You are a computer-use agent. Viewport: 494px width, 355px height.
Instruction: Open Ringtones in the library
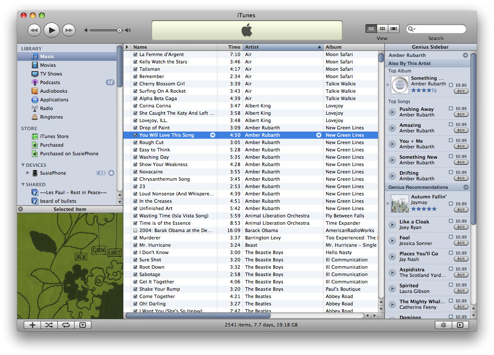pos(51,117)
